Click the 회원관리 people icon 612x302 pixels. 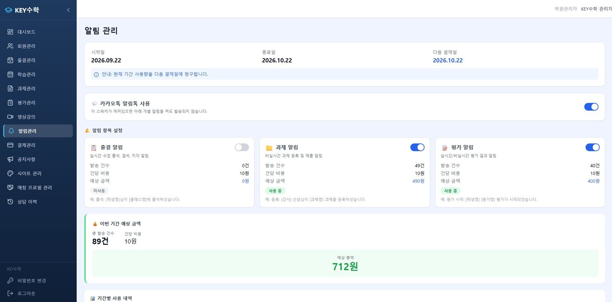(x=10, y=46)
